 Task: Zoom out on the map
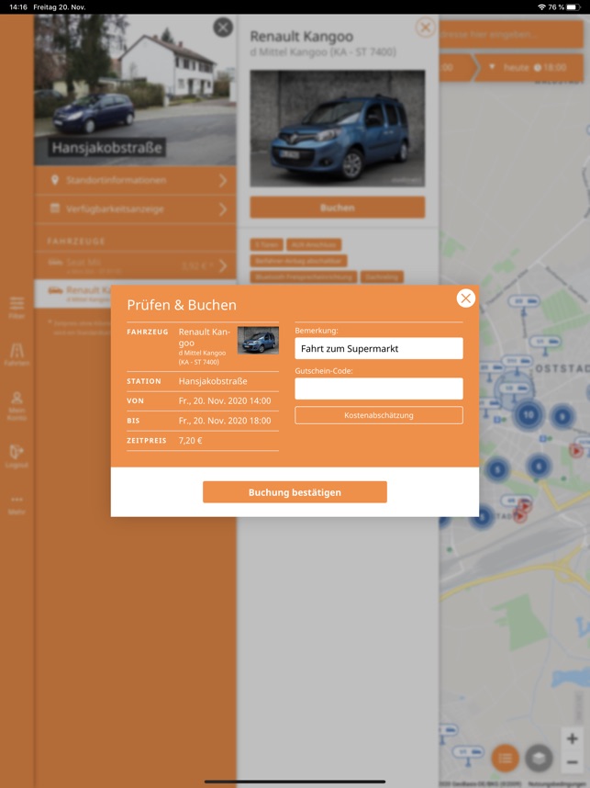tap(572, 762)
